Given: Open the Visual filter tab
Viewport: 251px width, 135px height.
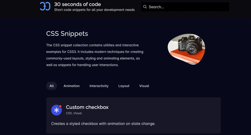Looking at the screenshot, I should [144, 86].
